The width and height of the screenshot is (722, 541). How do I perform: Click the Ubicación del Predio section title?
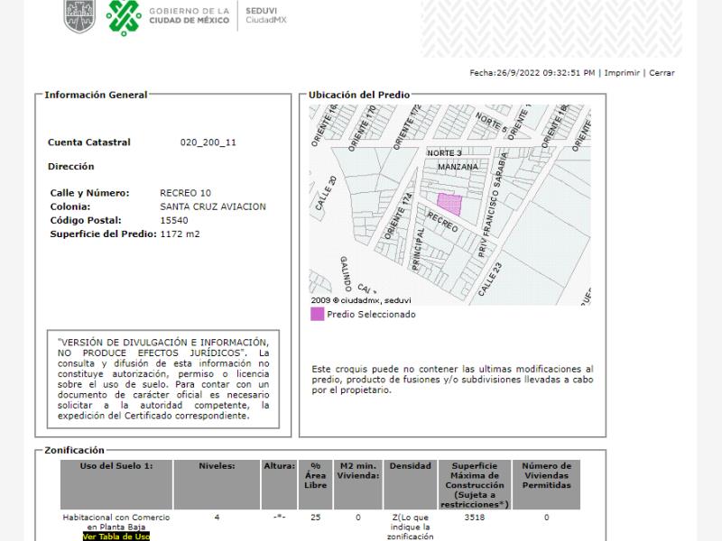[x=359, y=95]
